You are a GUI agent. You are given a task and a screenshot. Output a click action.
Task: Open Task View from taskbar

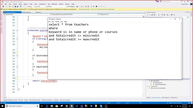(42, 106)
